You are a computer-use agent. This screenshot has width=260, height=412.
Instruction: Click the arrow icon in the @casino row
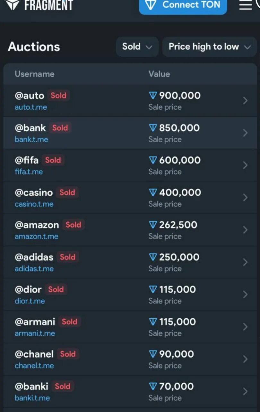click(x=245, y=198)
